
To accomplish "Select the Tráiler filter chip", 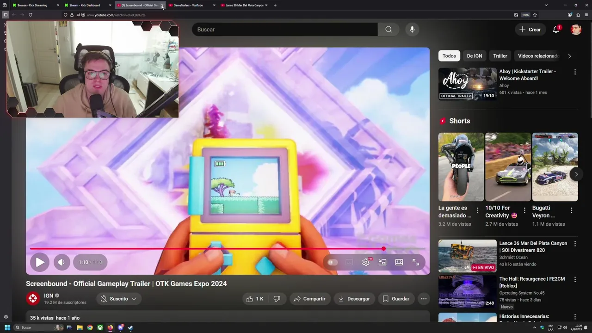I will click(x=500, y=56).
